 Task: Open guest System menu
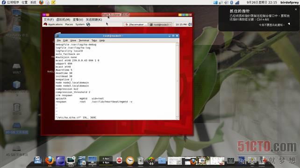(x=80, y=24)
